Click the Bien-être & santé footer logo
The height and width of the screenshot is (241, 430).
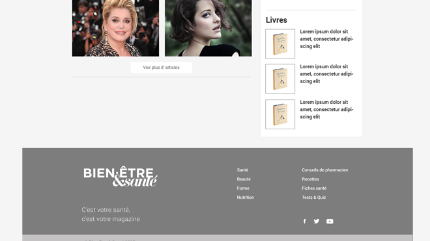click(x=121, y=176)
